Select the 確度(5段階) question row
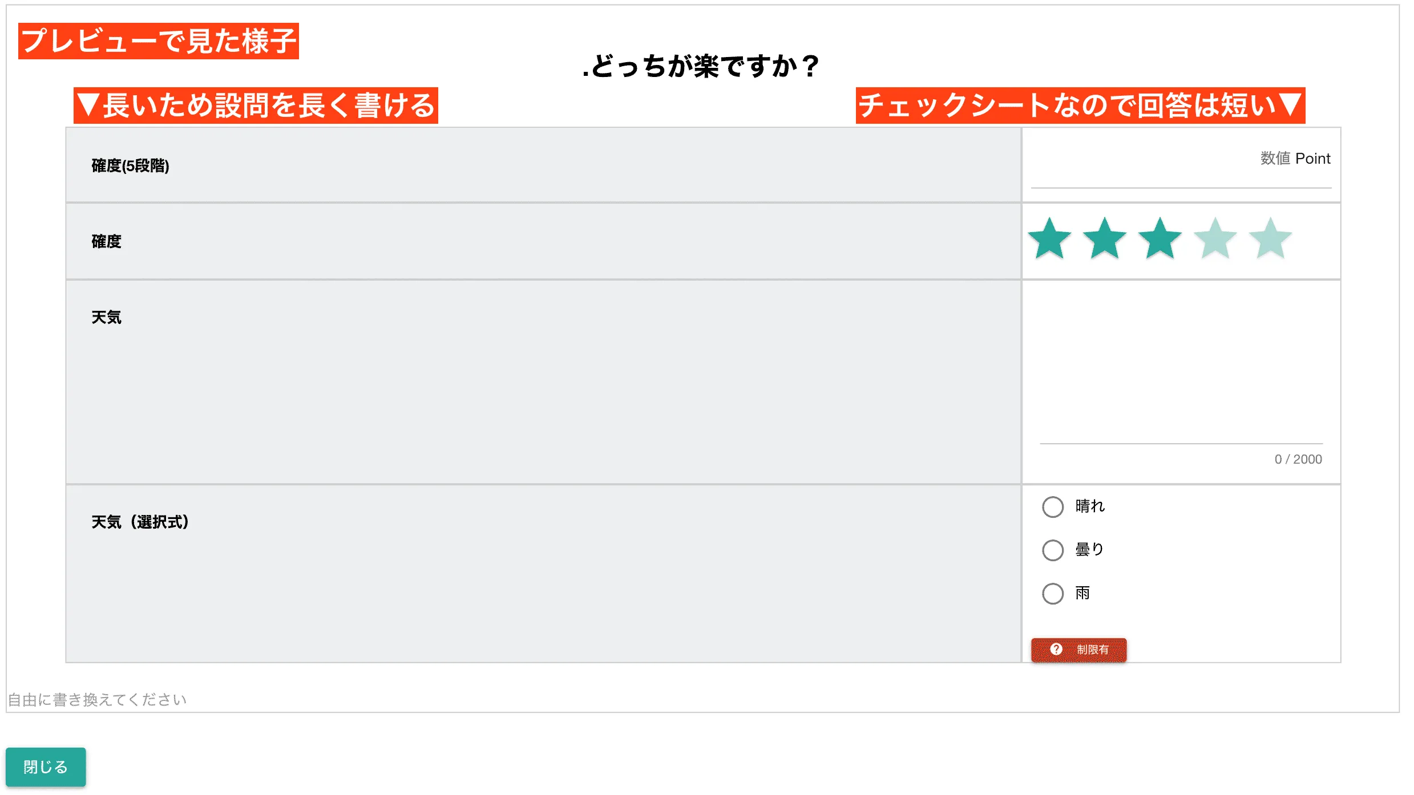1414x795 pixels. pos(130,167)
